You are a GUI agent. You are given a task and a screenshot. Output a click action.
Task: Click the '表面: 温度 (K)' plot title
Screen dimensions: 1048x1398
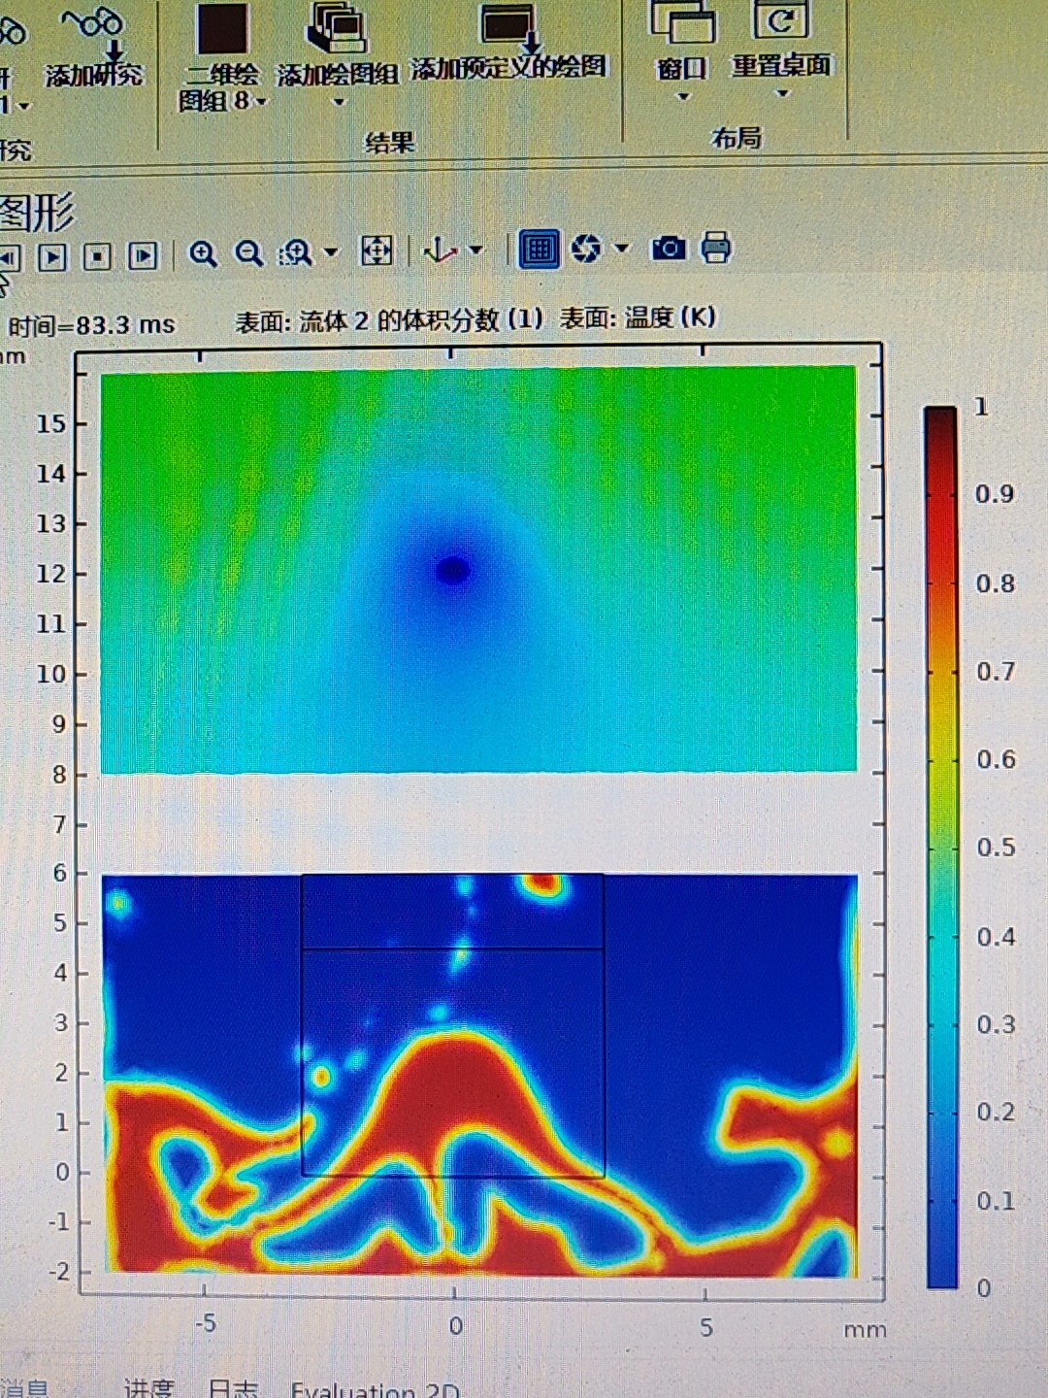pos(638,317)
